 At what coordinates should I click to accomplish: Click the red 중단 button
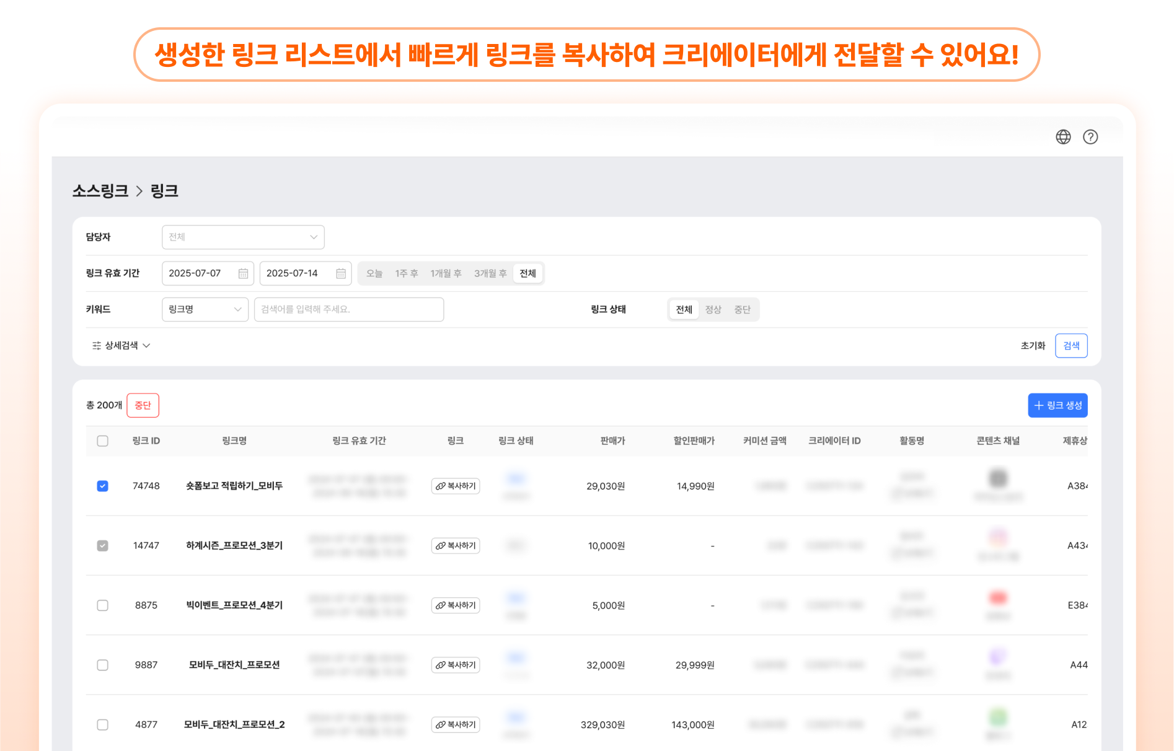[x=143, y=405]
